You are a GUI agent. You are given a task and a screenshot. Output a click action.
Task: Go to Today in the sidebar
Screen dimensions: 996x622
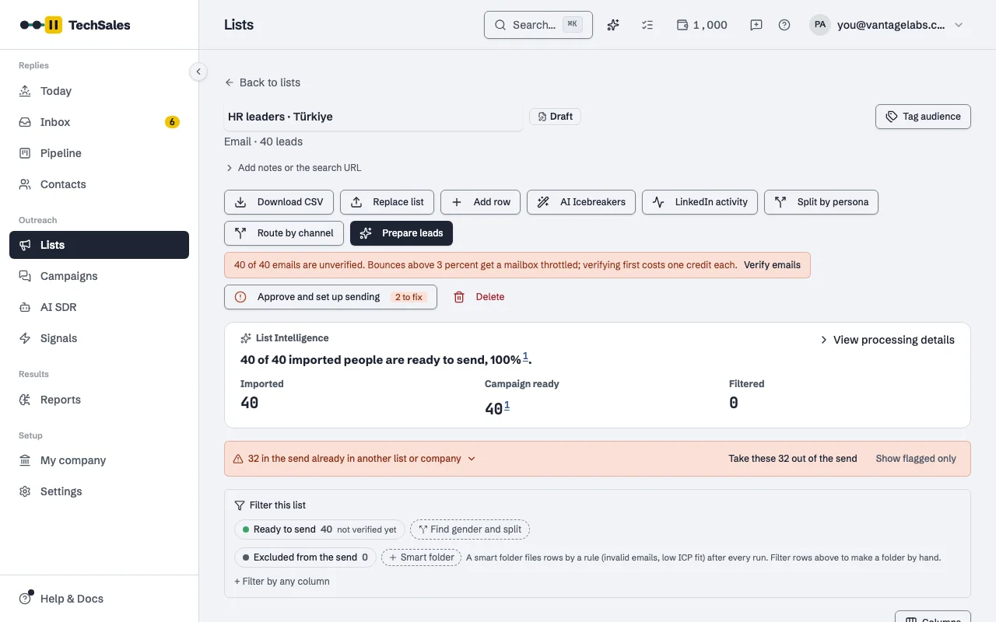pyautogui.click(x=99, y=91)
